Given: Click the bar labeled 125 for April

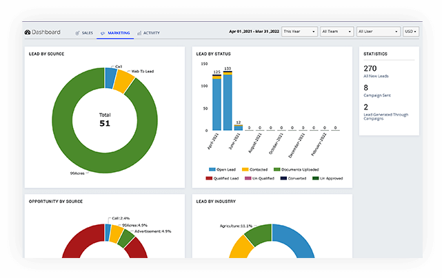Looking at the screenshot, I should tap(217, 103).
